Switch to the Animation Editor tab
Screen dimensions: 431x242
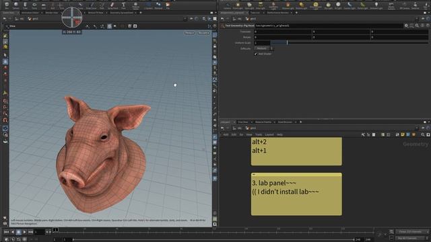pyautogui.click(x=30, y=13)
